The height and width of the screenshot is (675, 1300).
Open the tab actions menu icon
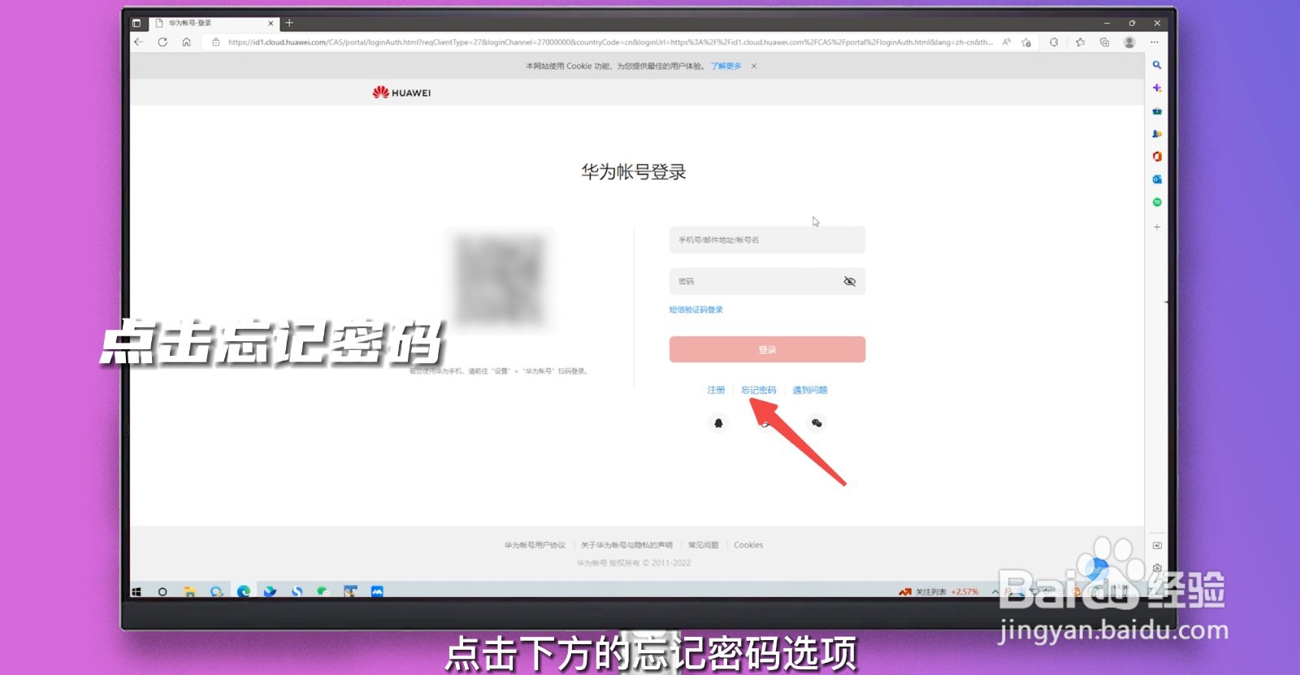point(136,23)
